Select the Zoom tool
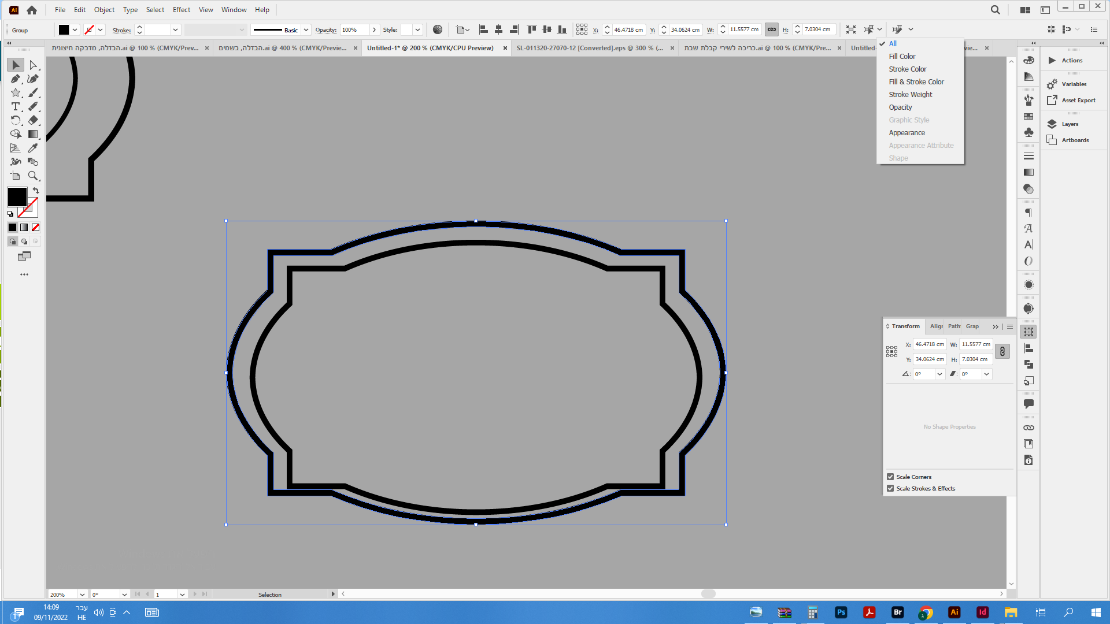1110x624 pixels. click(33, 176)
